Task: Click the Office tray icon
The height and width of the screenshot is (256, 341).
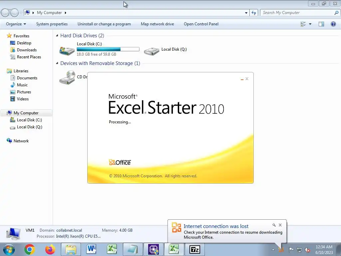Action: coord(281,249)
